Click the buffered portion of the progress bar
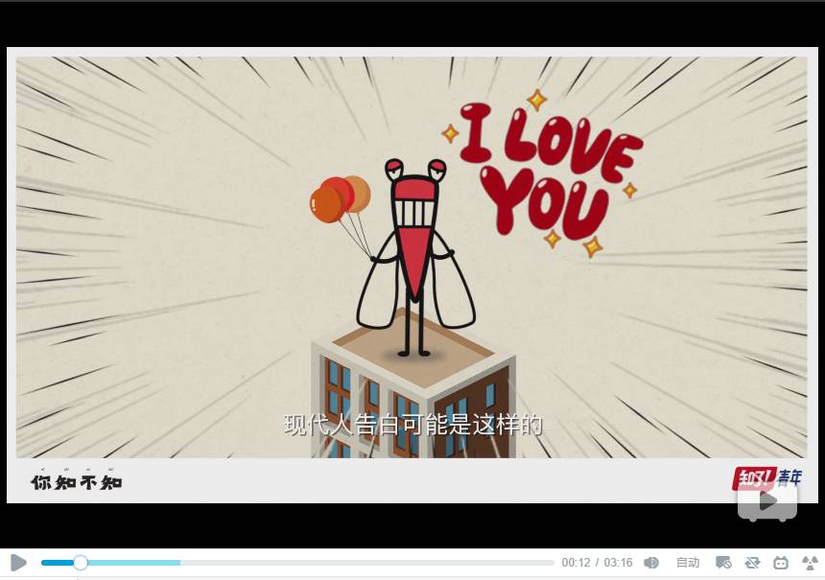825x580 pixels. 134,563
